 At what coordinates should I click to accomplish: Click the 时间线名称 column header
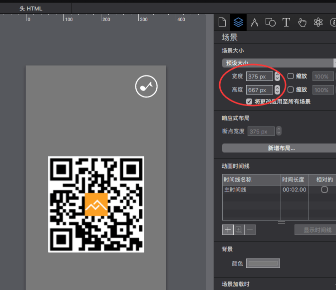coord(251,179)
